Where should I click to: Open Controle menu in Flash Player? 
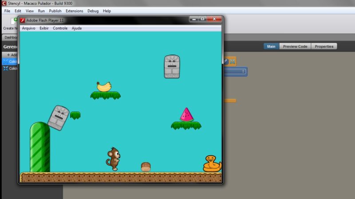(x=60, y=28)
